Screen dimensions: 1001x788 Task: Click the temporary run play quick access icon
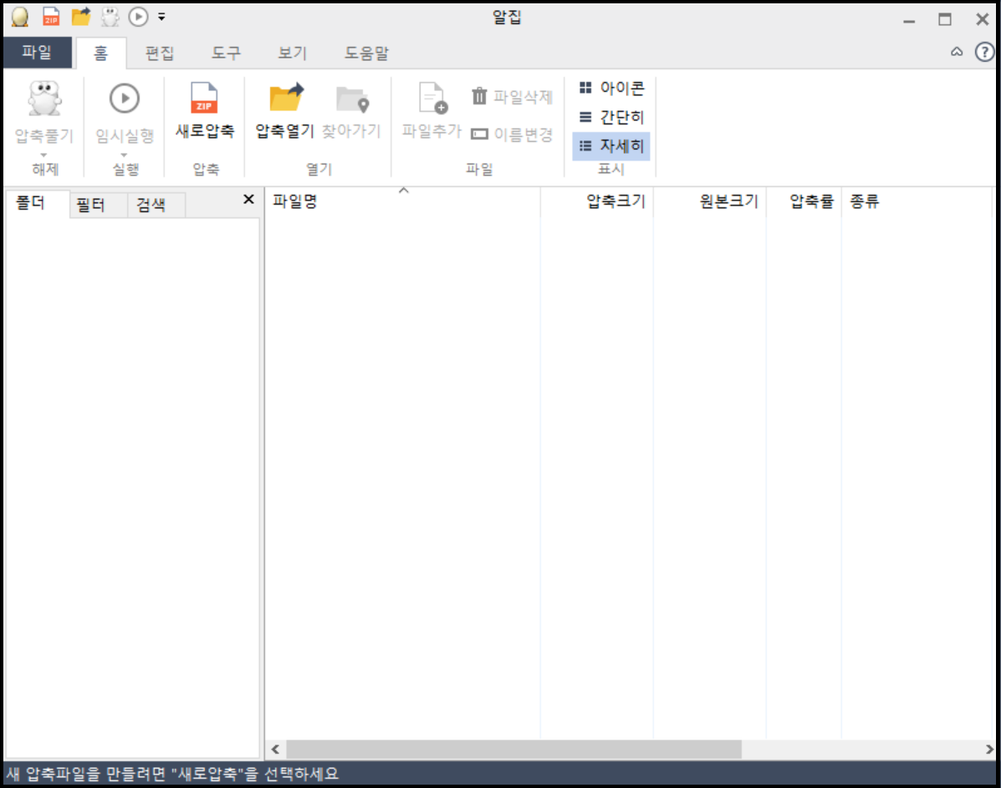(x=139, y=17)
